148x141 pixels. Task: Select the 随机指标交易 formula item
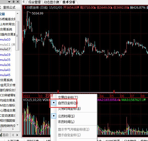click(8, 90)
